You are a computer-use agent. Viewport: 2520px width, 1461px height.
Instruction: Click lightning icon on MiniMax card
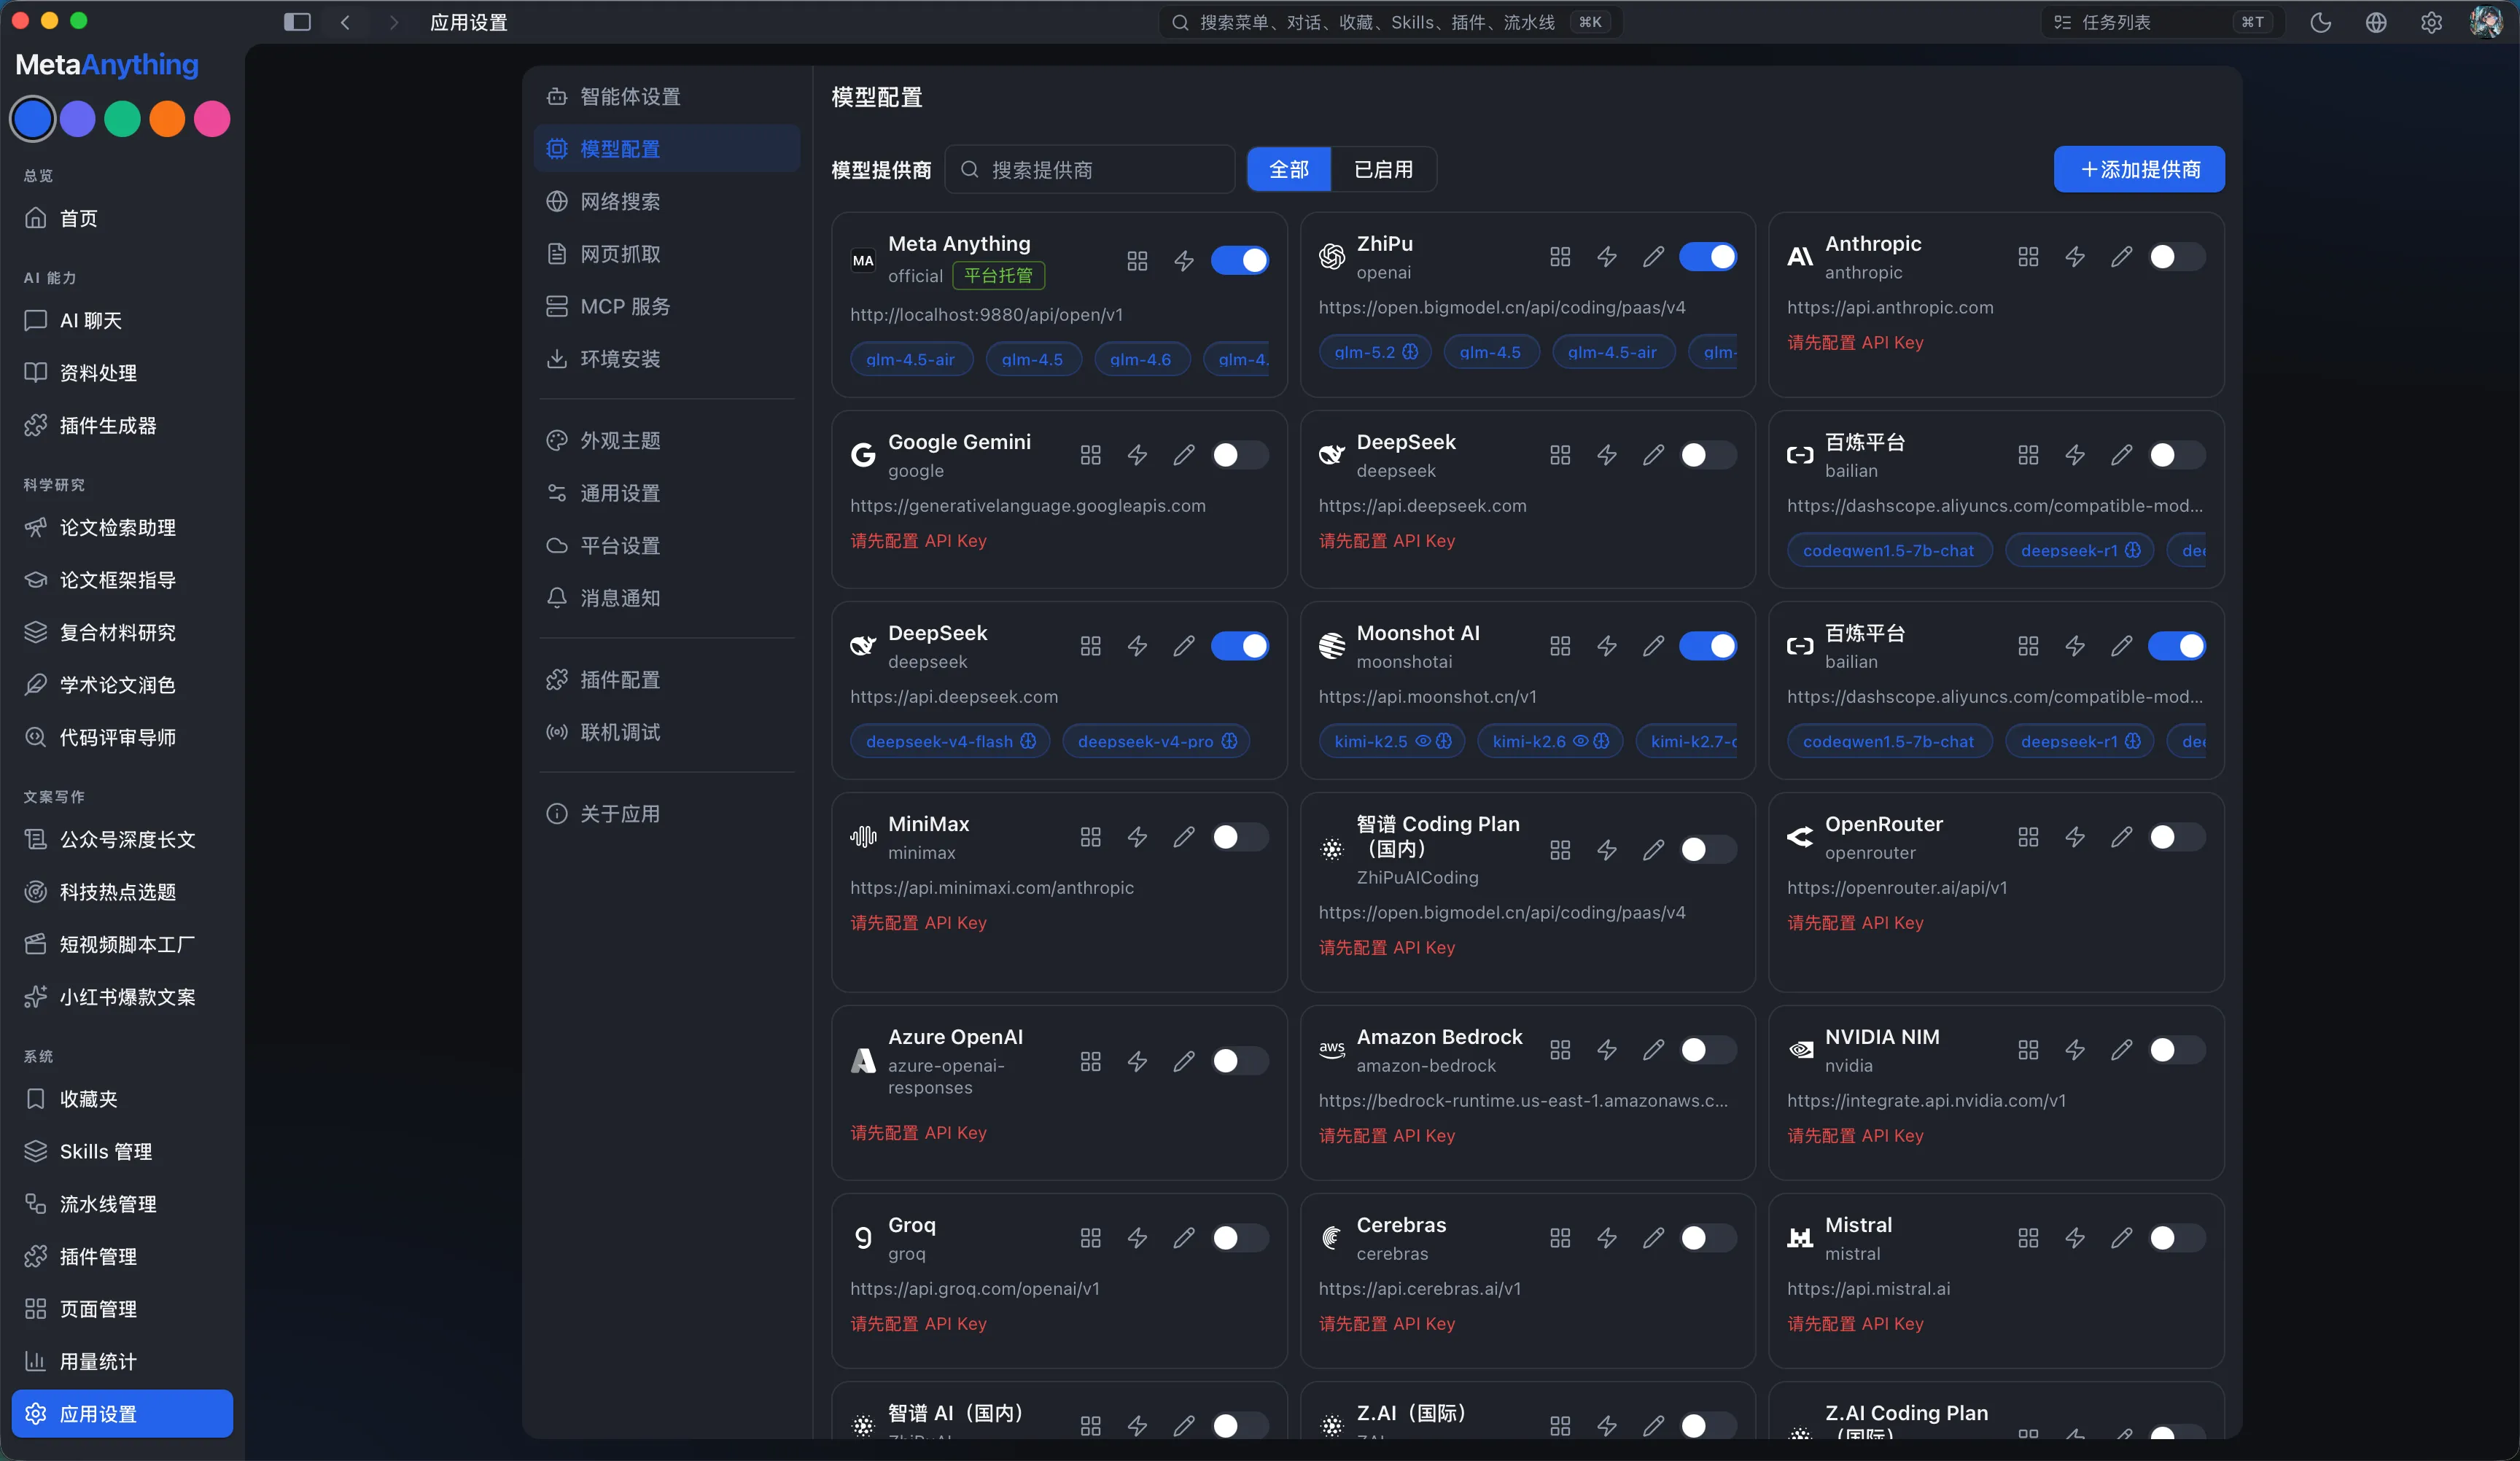[1137, 837]
